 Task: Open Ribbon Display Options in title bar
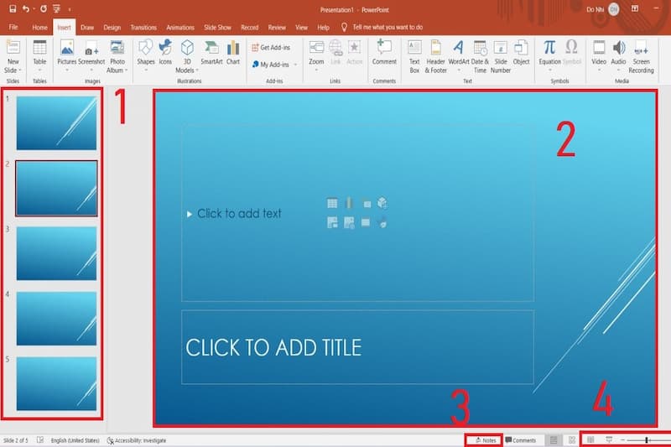[635, 8]
